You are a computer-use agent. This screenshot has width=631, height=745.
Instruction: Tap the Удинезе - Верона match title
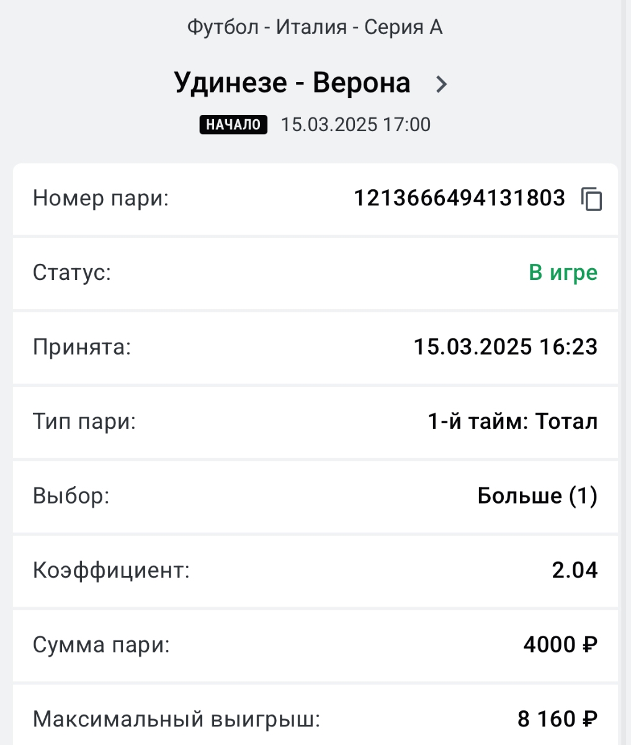tap(292, 83)
